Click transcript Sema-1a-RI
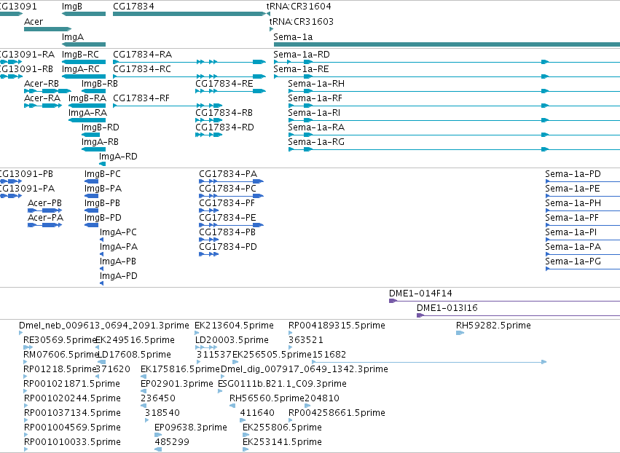Viewport: 620px width, 453px height. (x=455, y=120)
